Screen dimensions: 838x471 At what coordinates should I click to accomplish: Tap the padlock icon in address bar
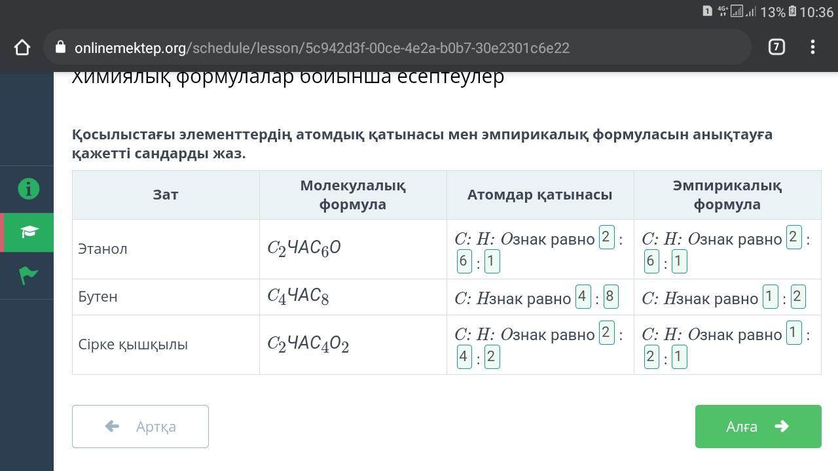click(x=61, y=48)
